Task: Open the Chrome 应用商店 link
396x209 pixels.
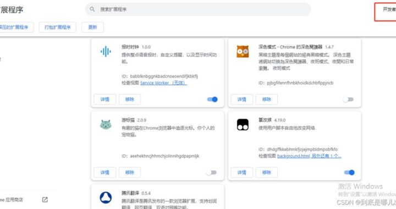Action: click(12, 200)
